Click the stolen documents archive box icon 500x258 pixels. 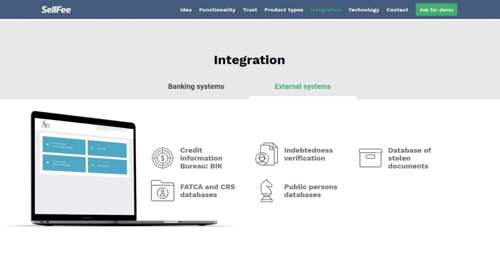(370, 158)
